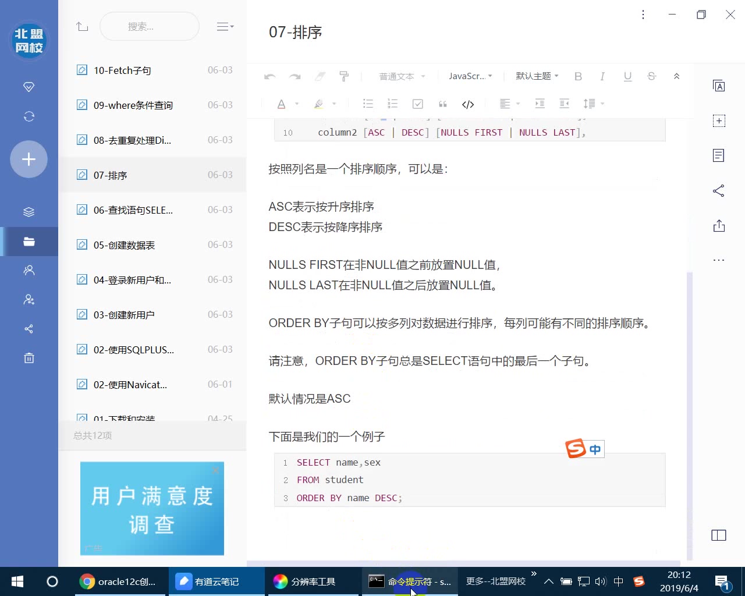
Task: Click the format painter icon
Action: pos(344,76)
